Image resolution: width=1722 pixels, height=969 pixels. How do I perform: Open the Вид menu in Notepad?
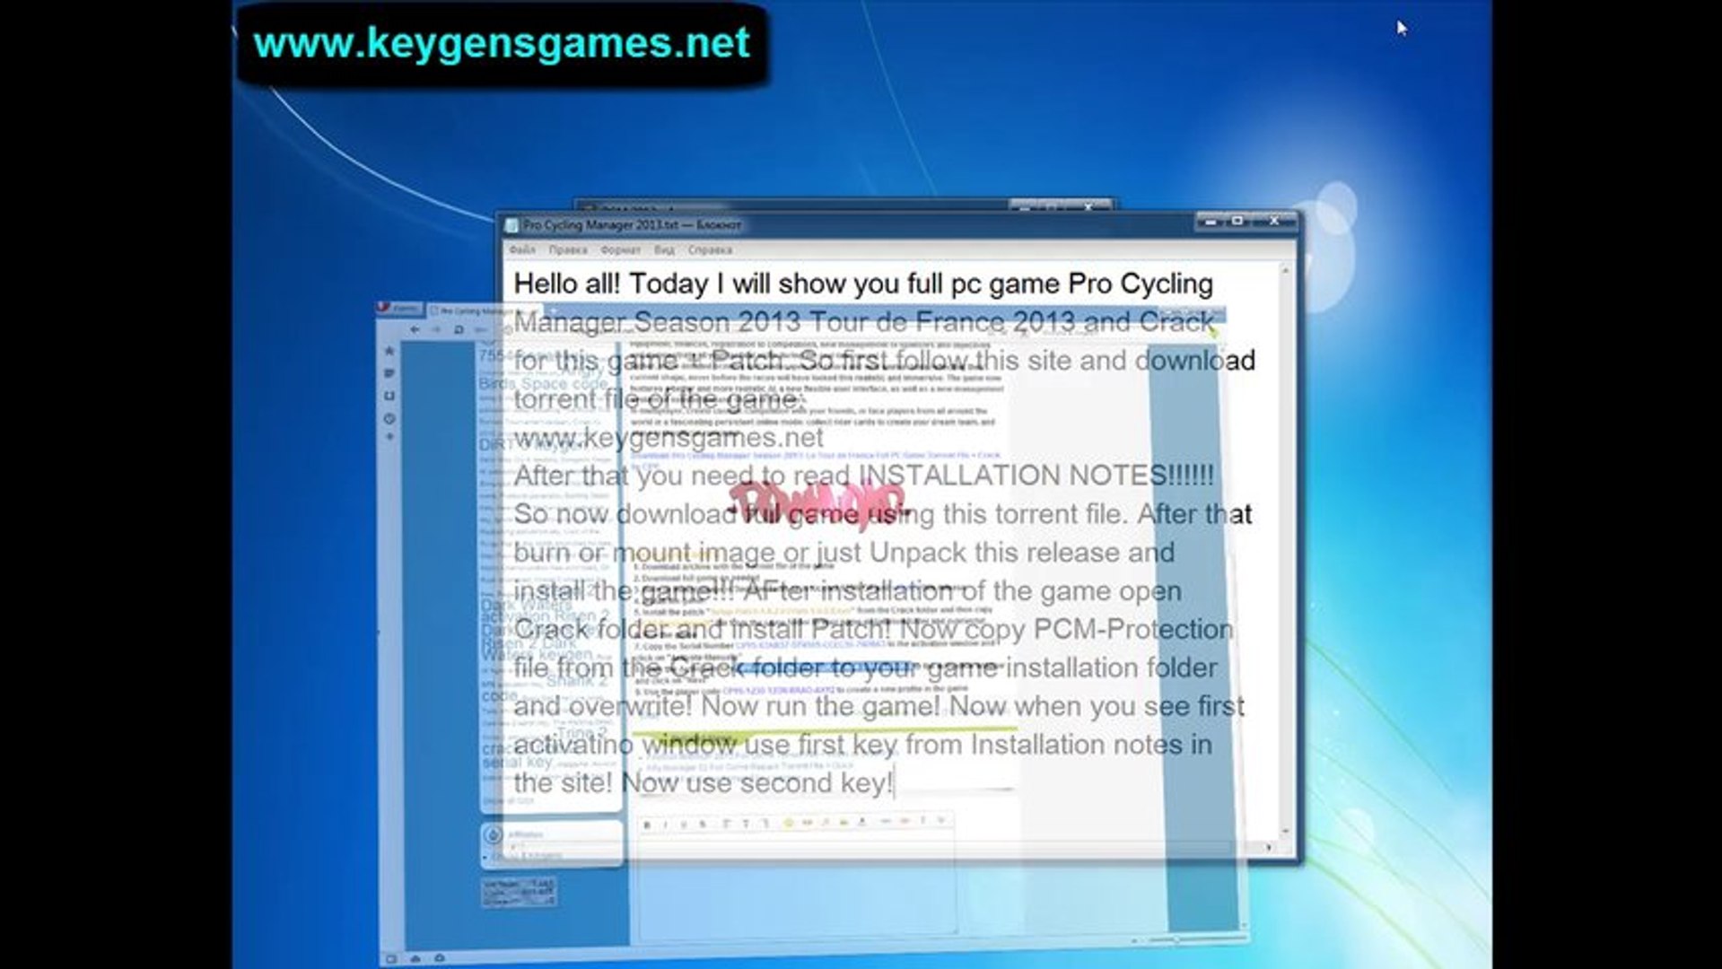(x=664, y=249)
